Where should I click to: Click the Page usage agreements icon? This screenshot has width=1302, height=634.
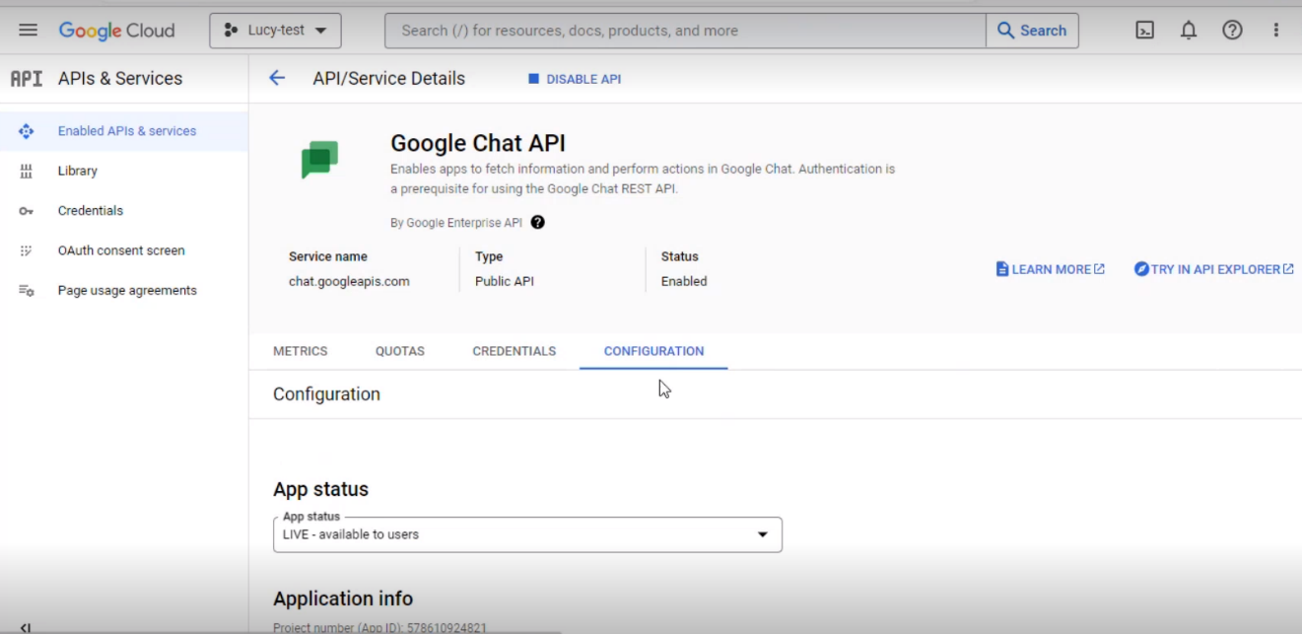click(27, 291)
